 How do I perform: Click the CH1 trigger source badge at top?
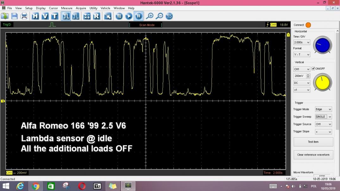[273, 25]
